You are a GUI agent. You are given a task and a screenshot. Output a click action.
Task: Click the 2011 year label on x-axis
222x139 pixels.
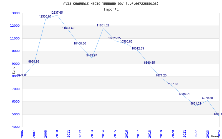[x=69, y=134]
